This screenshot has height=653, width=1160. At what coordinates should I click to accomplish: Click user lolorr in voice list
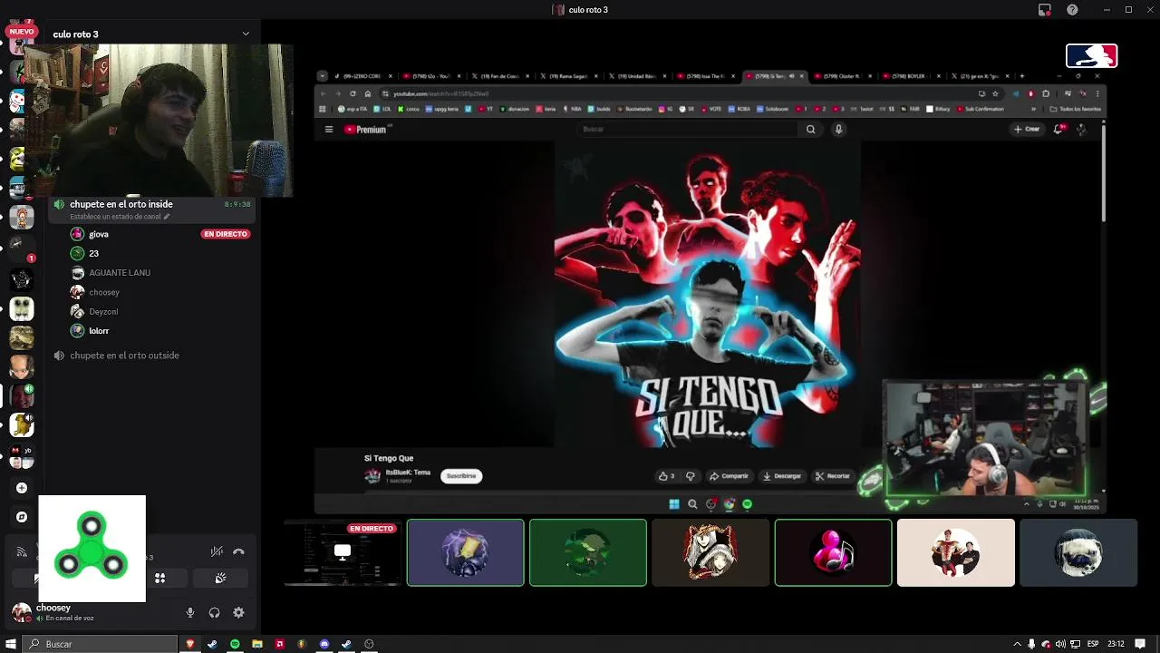(99, 331)
